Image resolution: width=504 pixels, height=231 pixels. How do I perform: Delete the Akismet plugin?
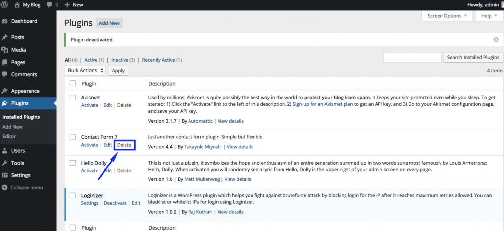124,105
